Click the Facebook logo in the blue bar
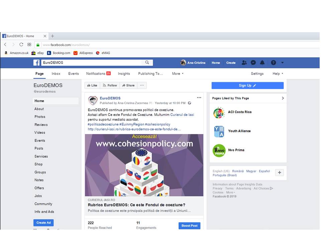Viewport: 321px width, 241px height. (x=36, y=63)
